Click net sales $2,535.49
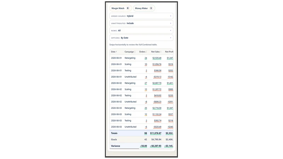The width and height of the screenshot is (283, 159). (157, 58)
